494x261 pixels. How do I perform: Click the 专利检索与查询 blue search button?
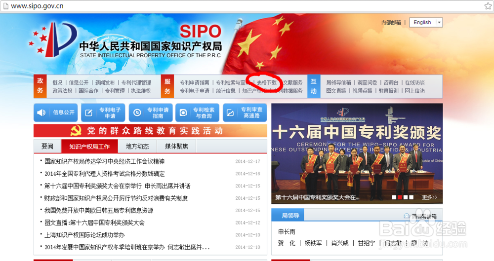[x=197, y=112]
